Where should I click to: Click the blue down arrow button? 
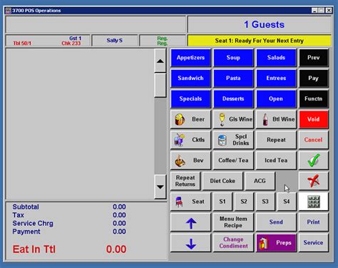[x=190, y=243]
